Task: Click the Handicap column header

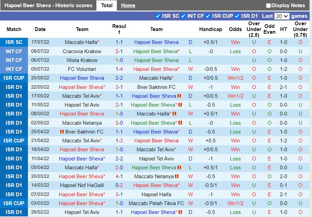Action: pos(210,29)
